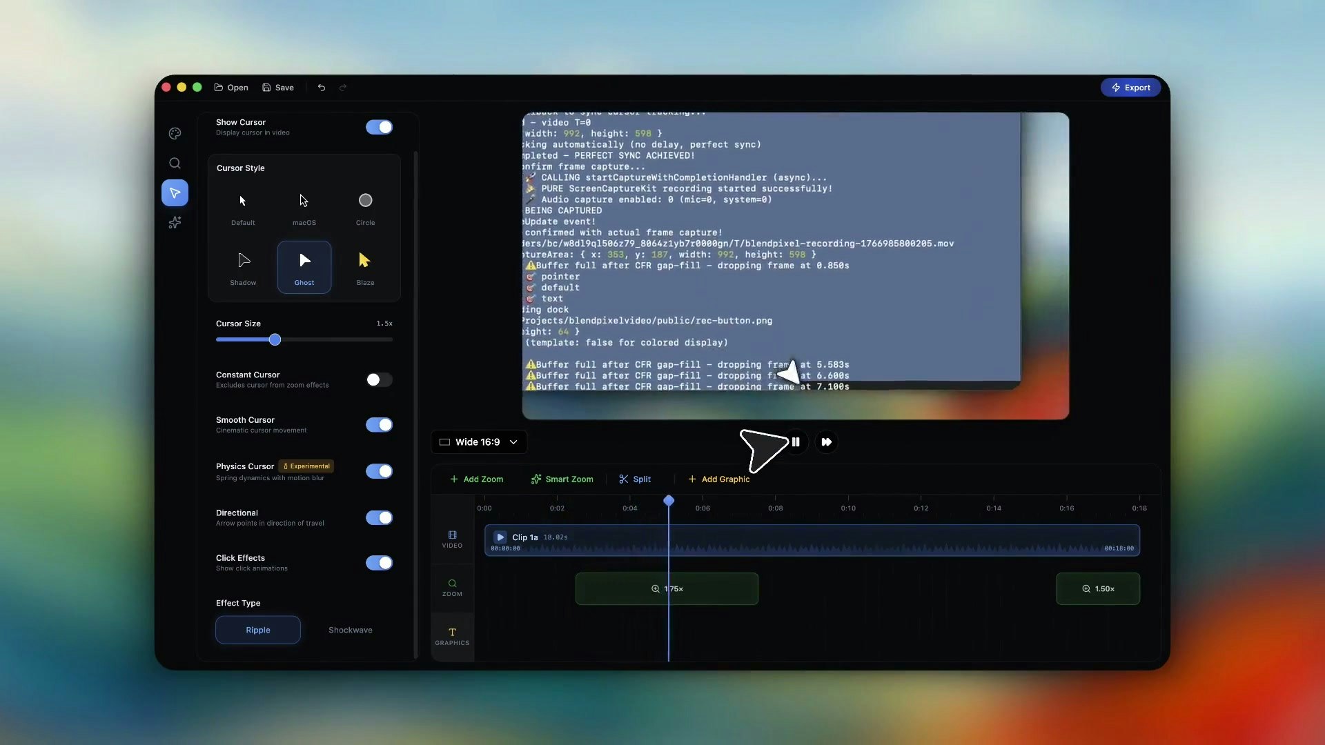Screen dimensions: 1325x745
Task: Choose the Shadow cursor style
Action: [243, 267]
